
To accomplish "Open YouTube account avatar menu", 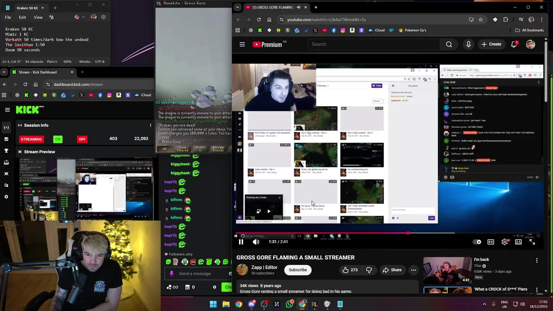I will click(x=531, y=44).
